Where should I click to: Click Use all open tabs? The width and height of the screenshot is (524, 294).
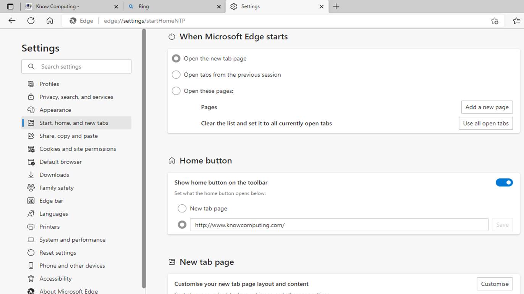[485, 123]
